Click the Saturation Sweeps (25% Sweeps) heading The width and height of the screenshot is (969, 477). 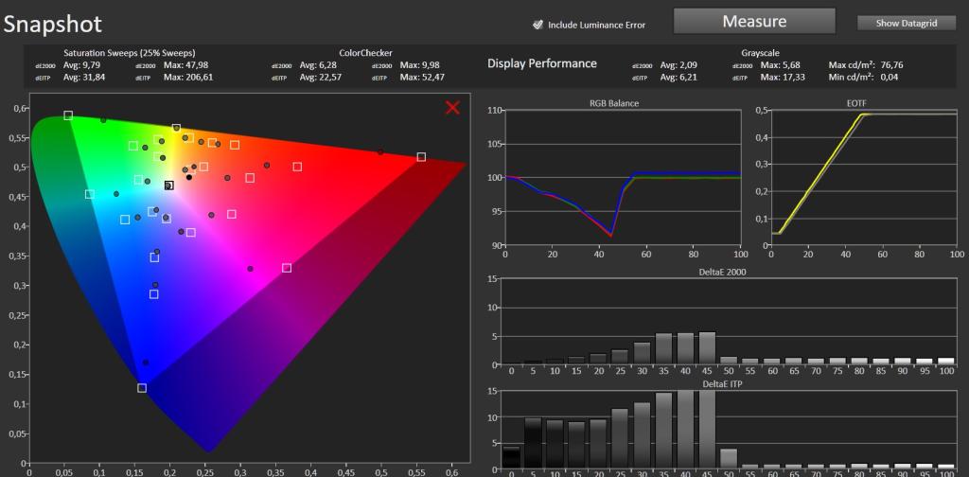coord(129,53)
